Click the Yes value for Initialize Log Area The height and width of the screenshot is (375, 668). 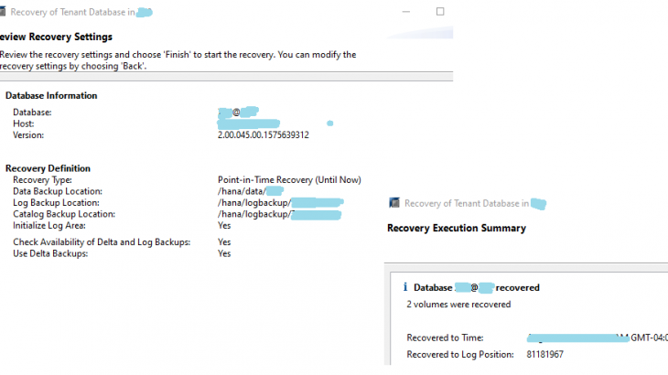[x=224, y=225]
